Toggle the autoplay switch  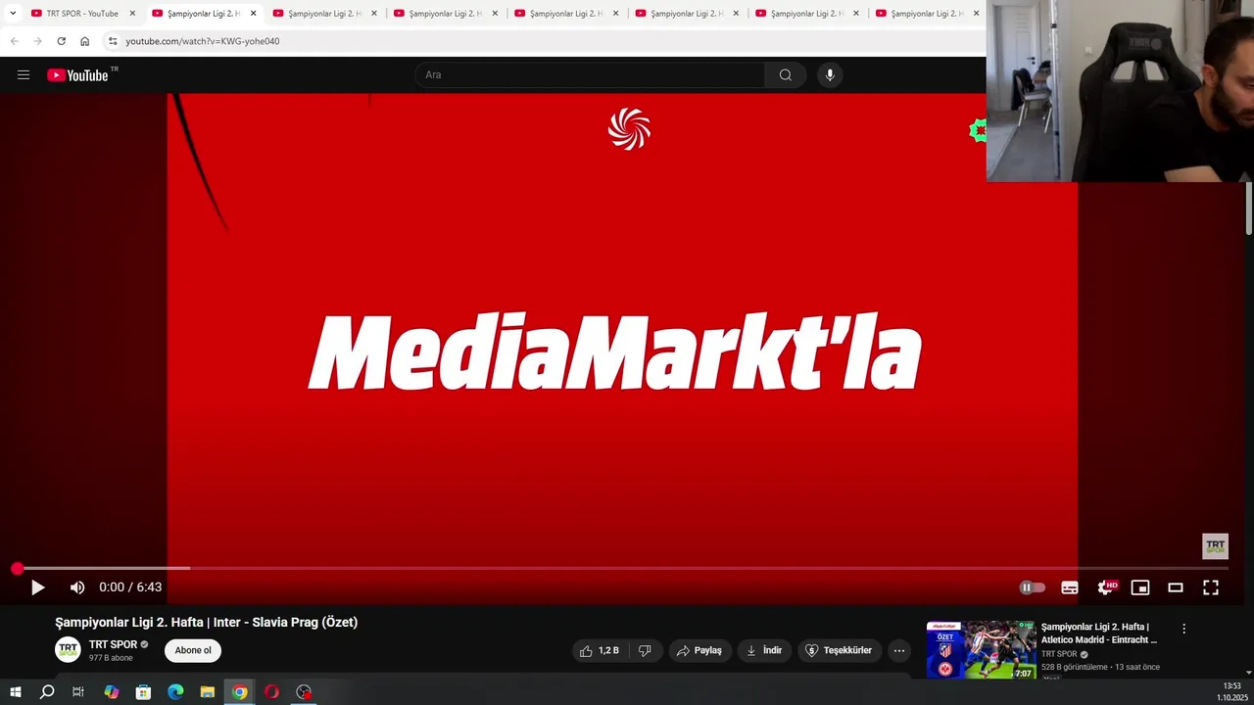click(x=1032, y=587)
